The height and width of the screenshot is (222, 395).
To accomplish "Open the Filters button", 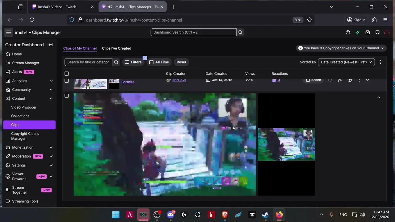I will (133, 62).
